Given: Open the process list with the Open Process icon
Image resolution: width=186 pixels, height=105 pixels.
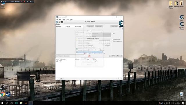Looking at the screenshot, I should (x=57, y=22).
